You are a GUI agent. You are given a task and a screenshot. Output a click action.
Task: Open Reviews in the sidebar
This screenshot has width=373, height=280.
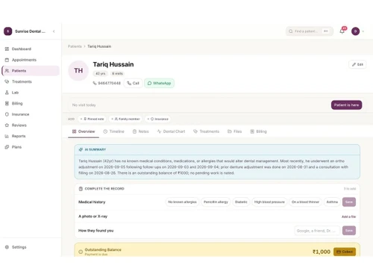(x=30, y=125)
